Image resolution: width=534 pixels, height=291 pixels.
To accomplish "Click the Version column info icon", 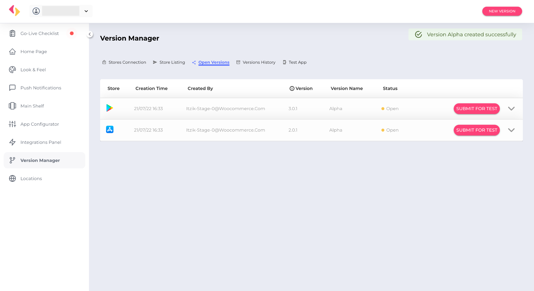I will (x=292, y=88).
